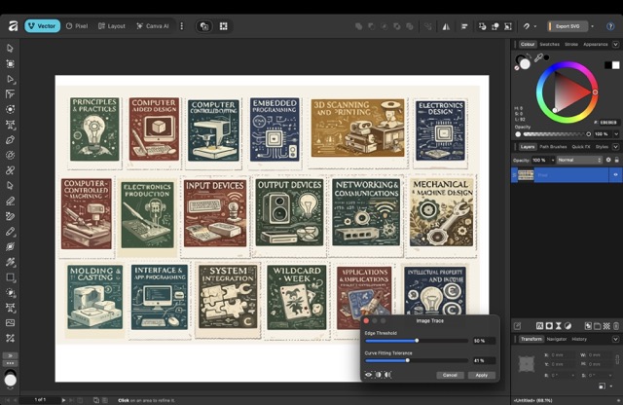The width and height of the screenshot is (623, 405).
Task: Add a new pixel layer checkerboard icon
Action: click(606, 326)
